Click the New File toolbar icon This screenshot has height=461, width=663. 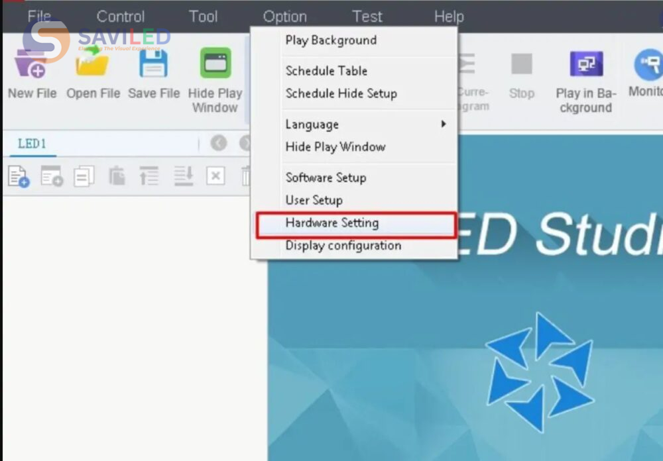[31, 65]
